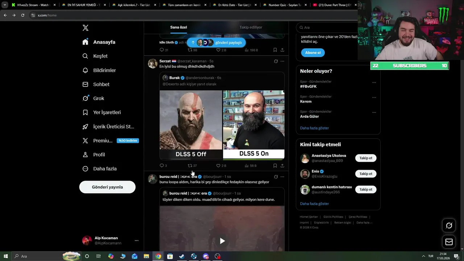Open Kerem trending topic

tap(306, 101)
